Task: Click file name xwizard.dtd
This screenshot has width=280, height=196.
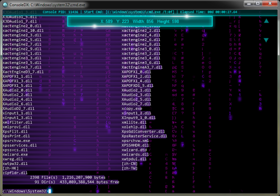Action: pos(134,150)
